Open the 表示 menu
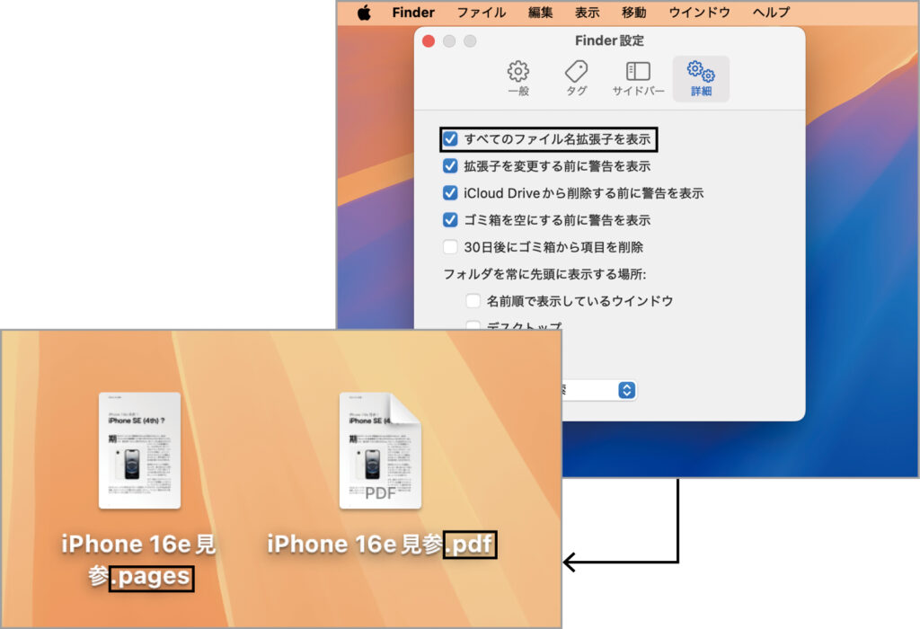Image resolution: width=920 pixels, height=629 pixels. point(587,13)
